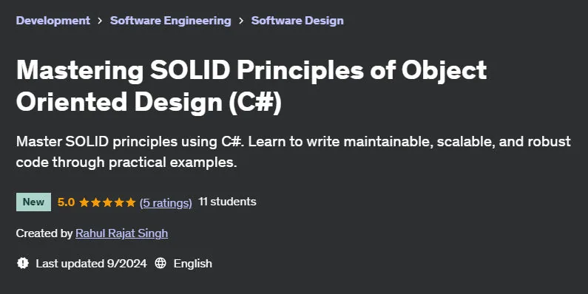Click the Last updated 9/2024 text

tap(91, 263)
